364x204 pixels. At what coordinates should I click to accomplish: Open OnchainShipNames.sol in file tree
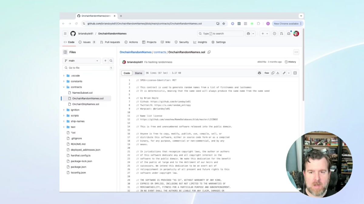pyautogui.click(x=86, y=104)
